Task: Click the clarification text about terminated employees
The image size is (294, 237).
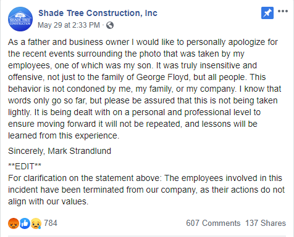Action: coord(146,190)
